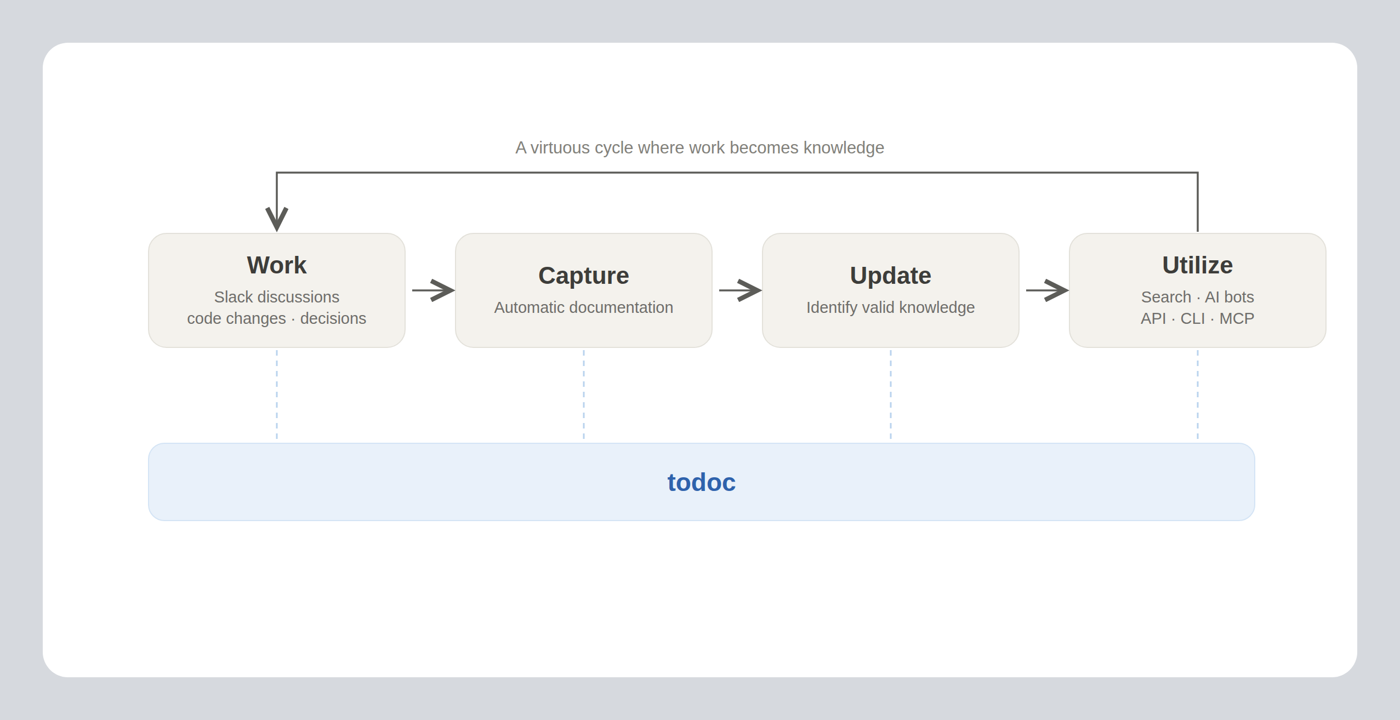Click the Search · AI bots text

point(1198,297)
